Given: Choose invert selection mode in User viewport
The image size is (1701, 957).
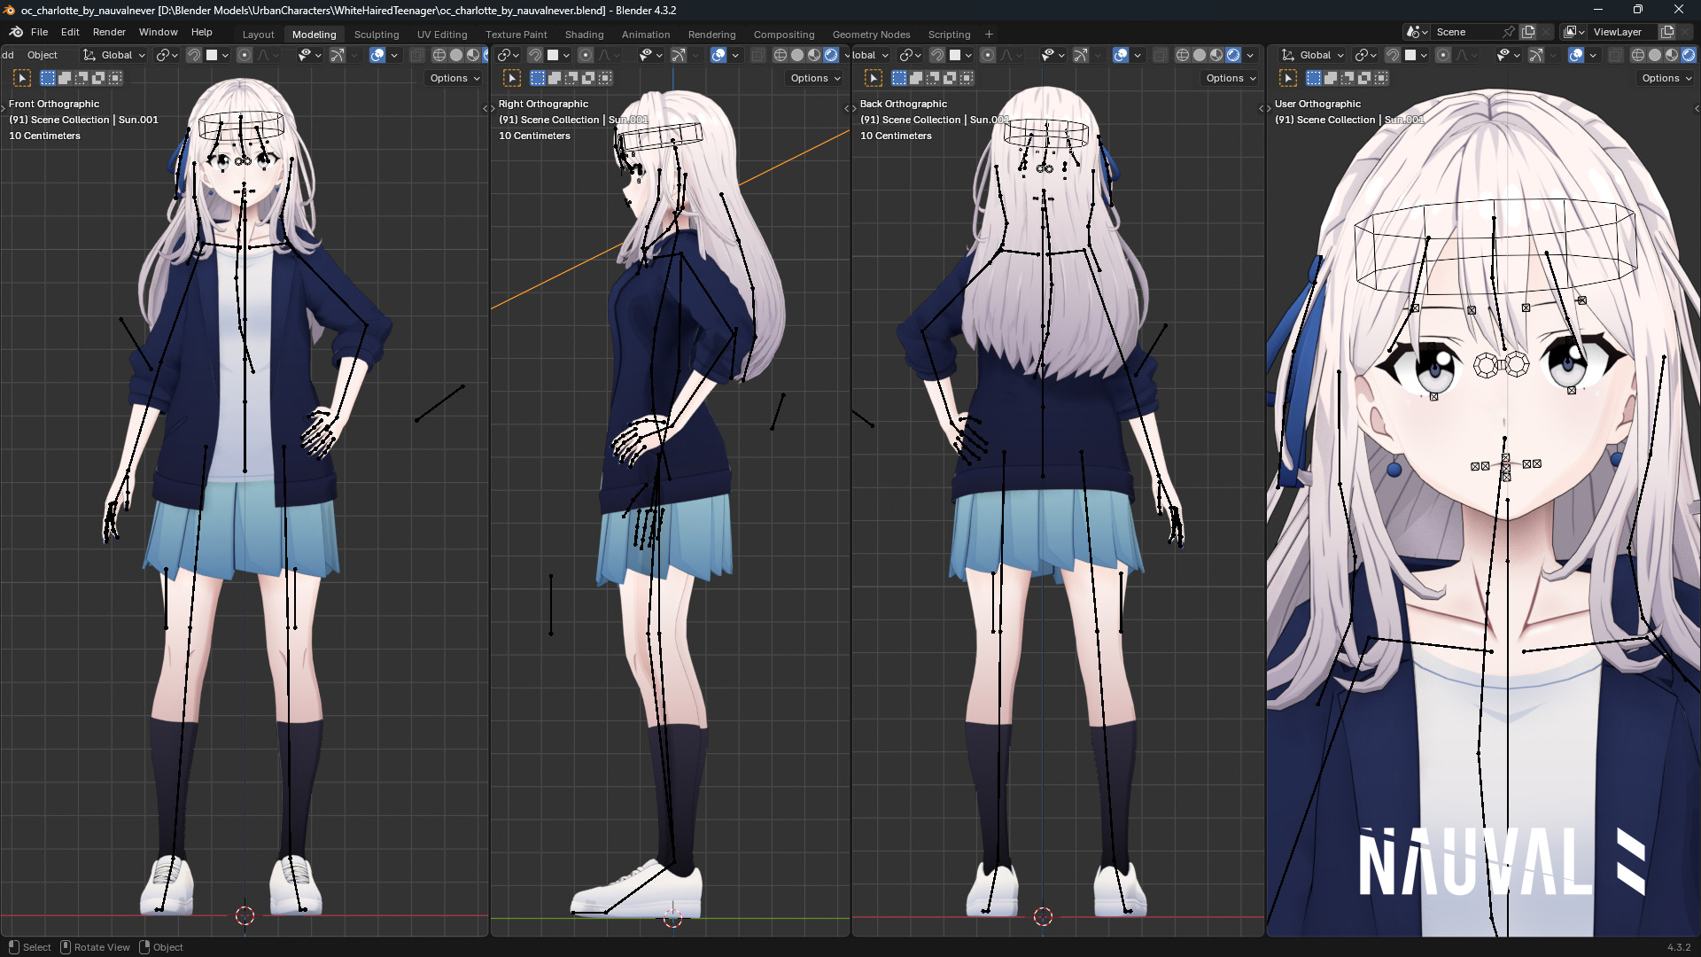Looking at the screenshot, I should [x=1364, y=78].
